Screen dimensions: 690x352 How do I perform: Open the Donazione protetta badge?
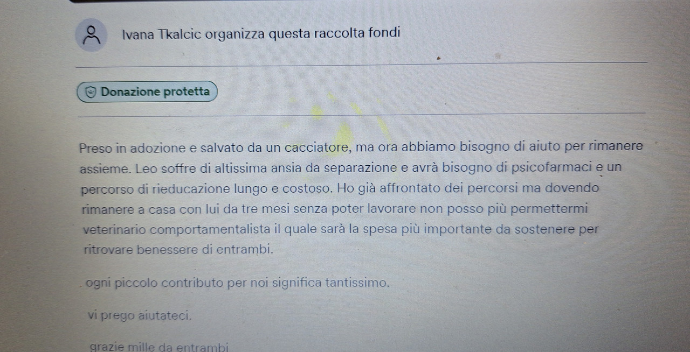[147, 91]
